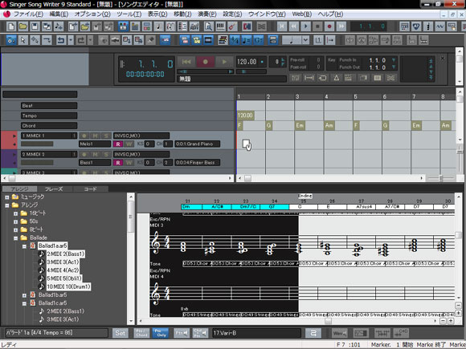Screen dimensions: 466x349
Task: Click the Wav export icon in arrange bar
Action: [340, 333]
